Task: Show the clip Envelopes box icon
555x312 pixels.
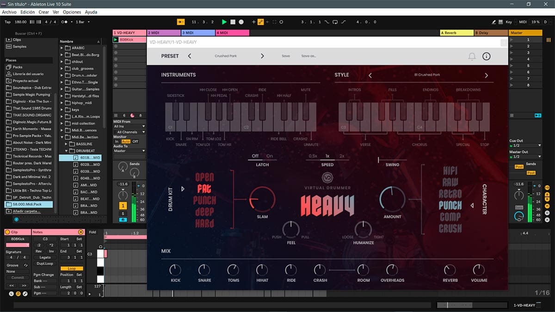Action: point(25,294)
